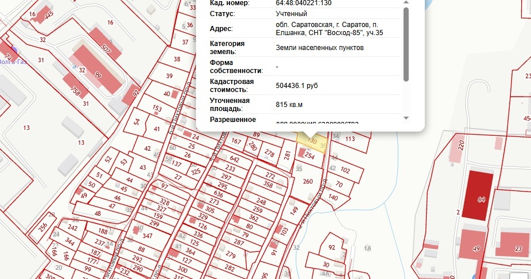Click the popup scroll down arrow
This screenshot has height=279, width=531.
pyautogui.click(x=406, y=118)
